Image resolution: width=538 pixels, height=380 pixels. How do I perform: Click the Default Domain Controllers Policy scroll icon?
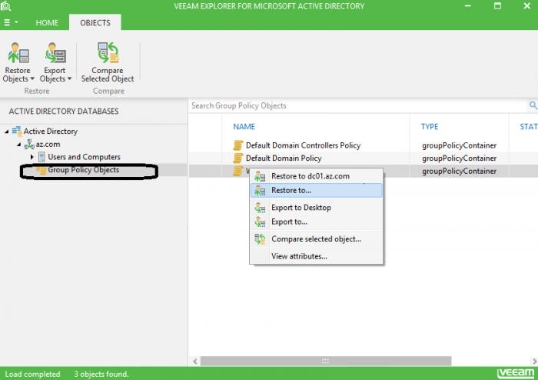tap(237, 145)
